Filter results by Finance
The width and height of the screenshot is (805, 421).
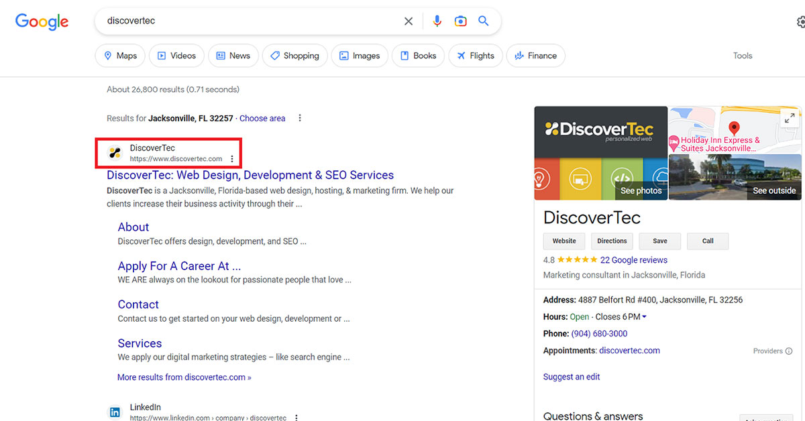click(535, 56)
